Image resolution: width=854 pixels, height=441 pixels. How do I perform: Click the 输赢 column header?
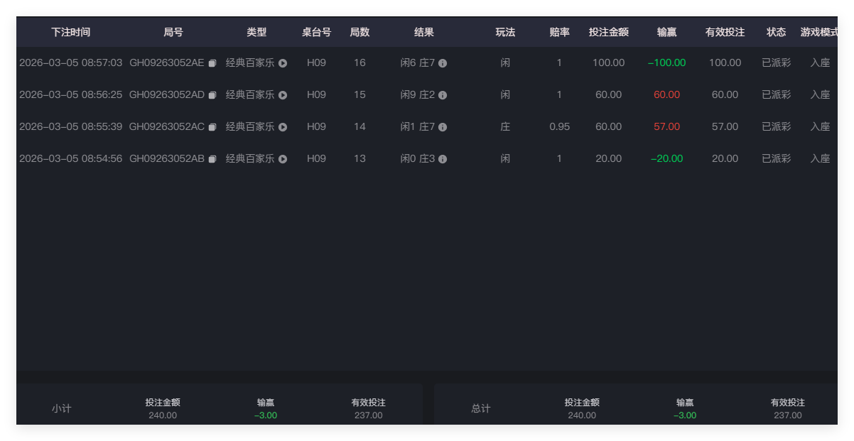[x=666, y=32]
